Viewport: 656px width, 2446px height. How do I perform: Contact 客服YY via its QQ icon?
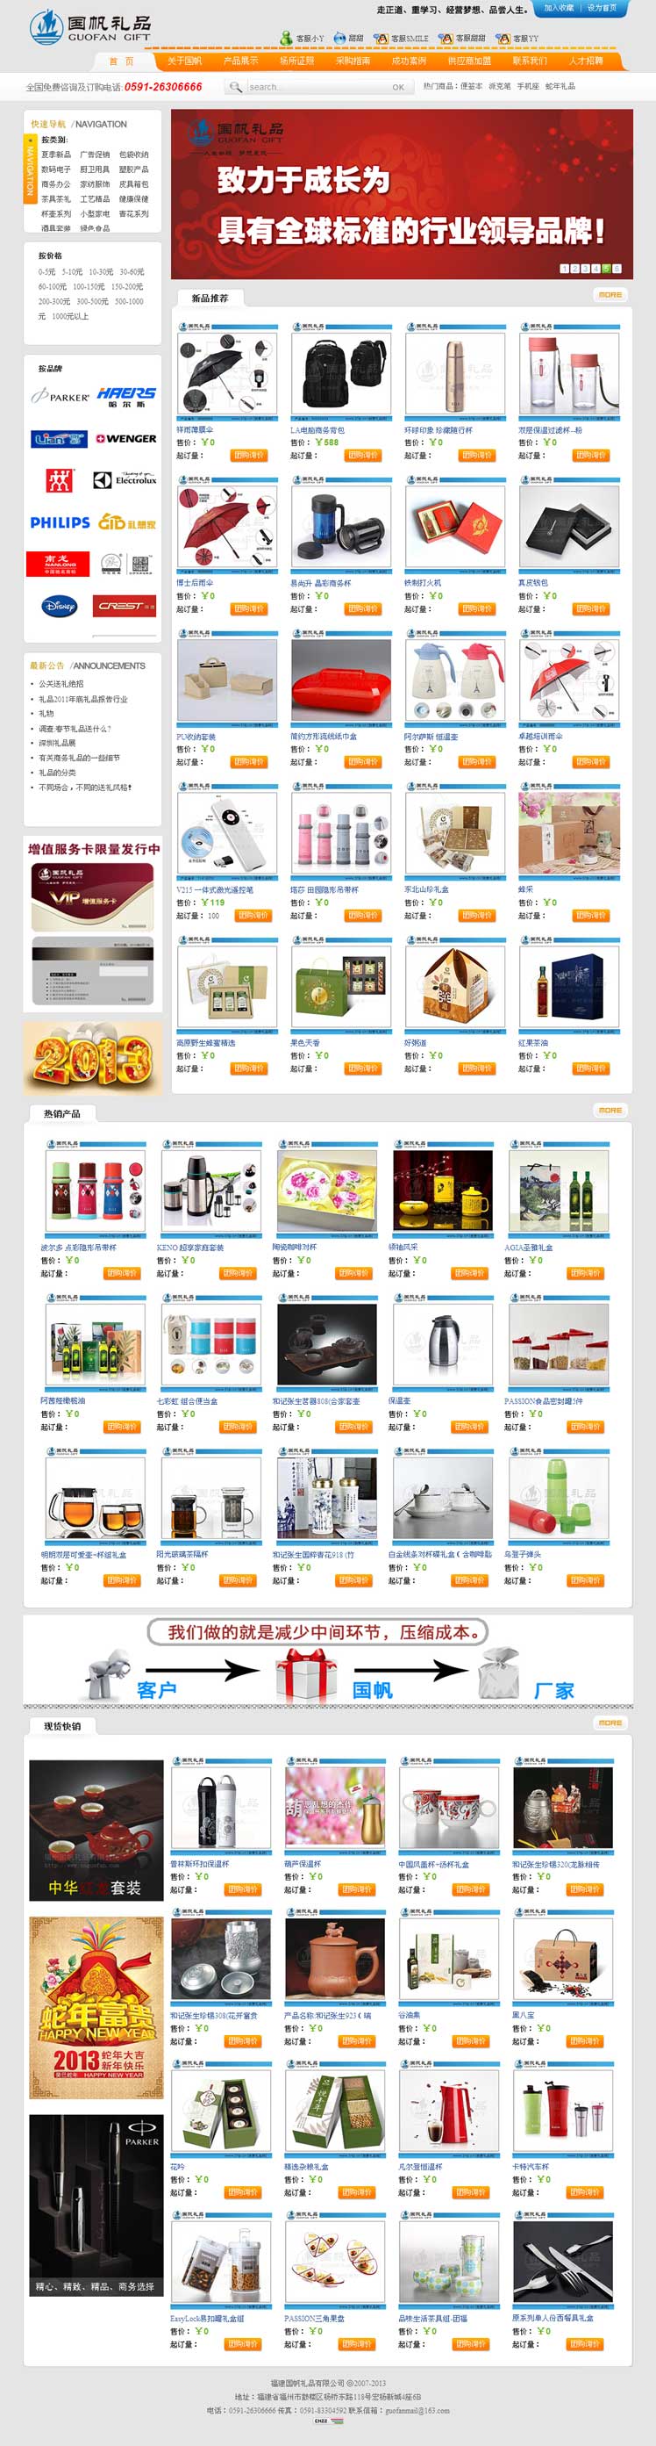[503, 38]
